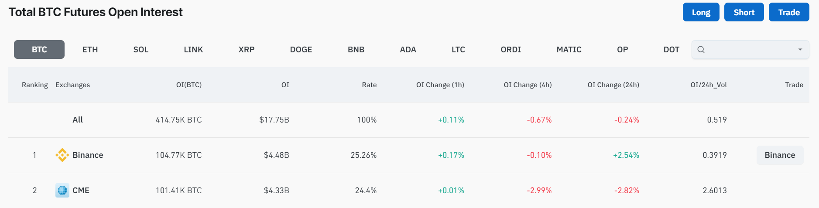The image size is (819, 208).
Task: Open the CME exchange name link
Action: point(81,191)
